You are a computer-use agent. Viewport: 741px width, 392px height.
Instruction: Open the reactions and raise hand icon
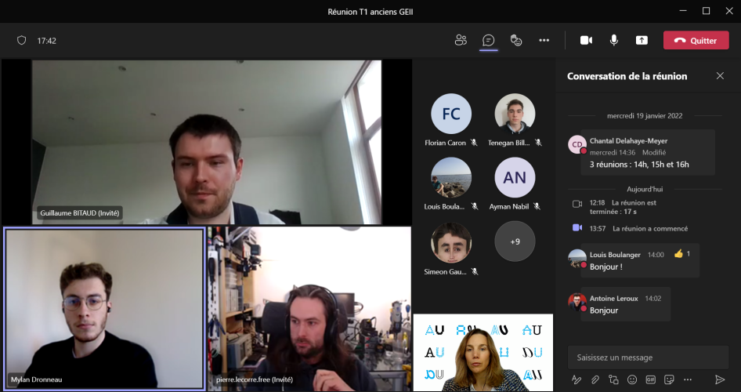click(516, 40)
